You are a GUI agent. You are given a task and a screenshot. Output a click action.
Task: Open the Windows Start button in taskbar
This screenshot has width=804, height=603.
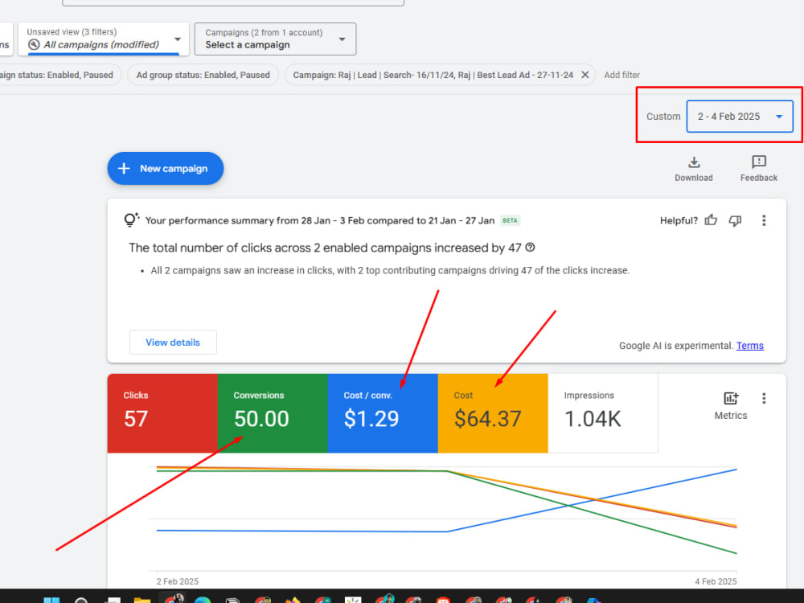pyautogui.click(x=51, y=600)
